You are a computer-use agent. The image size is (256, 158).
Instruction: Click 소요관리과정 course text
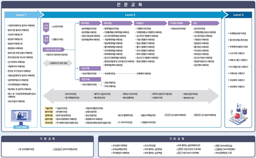(x=58, y=26)
